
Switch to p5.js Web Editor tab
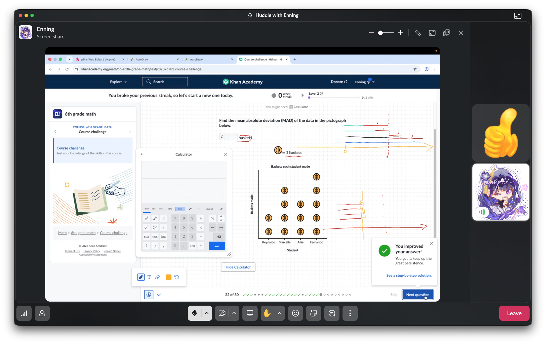coord(98,60)
